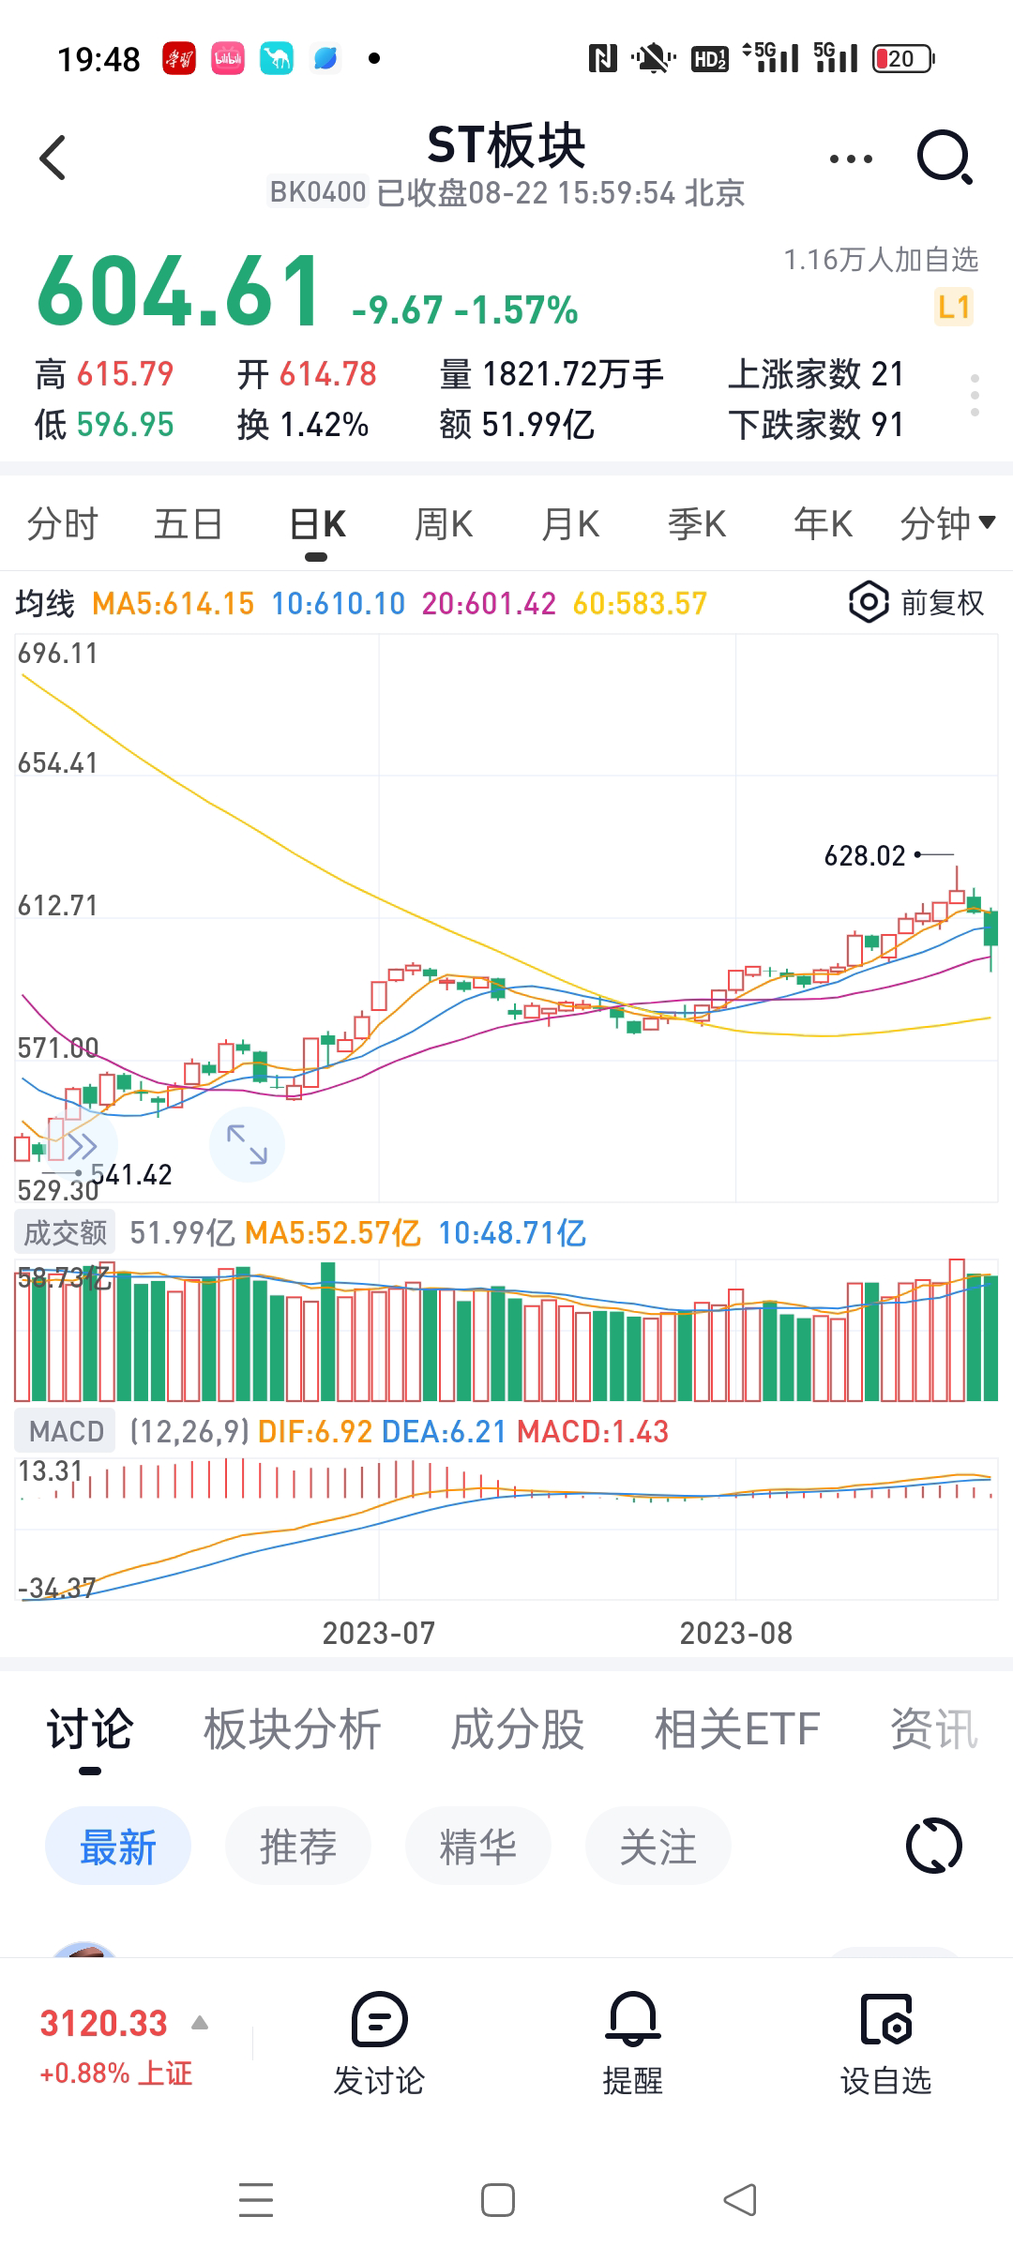Image resolution: width=1013 pixels, height=2262 pixels.
Task: Switch to the 周K chart tab
Action: tap(444, 523)
